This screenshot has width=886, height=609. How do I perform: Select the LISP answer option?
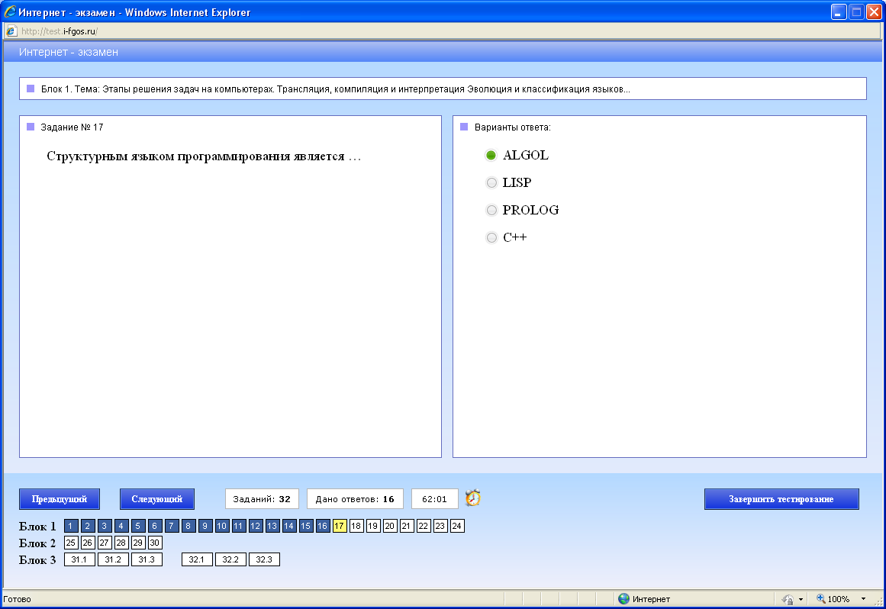point(491,182)
